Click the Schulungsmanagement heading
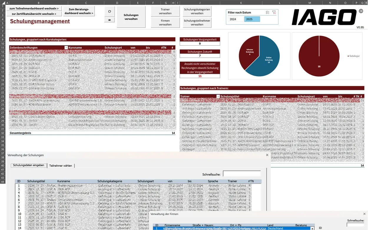Image resolution: width=368 pixels, height=230 pixels. tap(40, 21)
